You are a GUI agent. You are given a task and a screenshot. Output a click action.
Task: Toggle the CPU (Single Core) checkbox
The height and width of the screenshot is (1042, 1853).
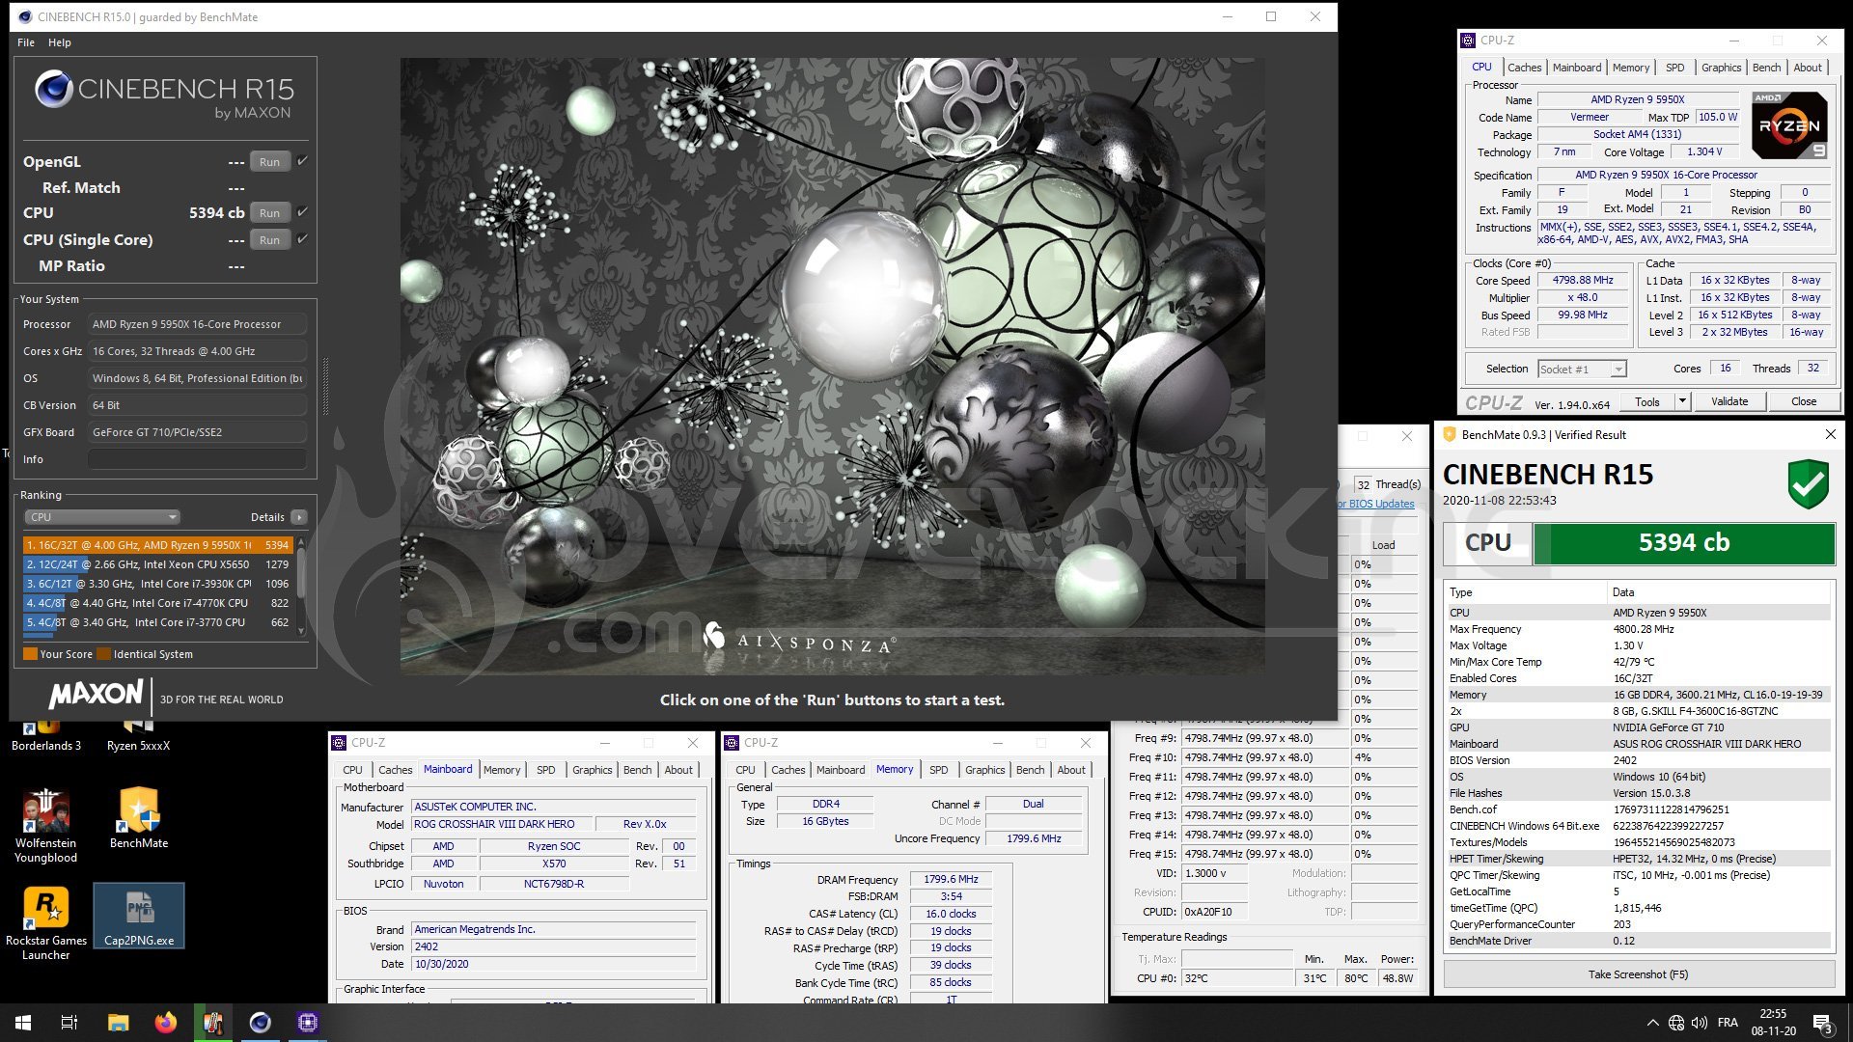(x=302, y=239)
